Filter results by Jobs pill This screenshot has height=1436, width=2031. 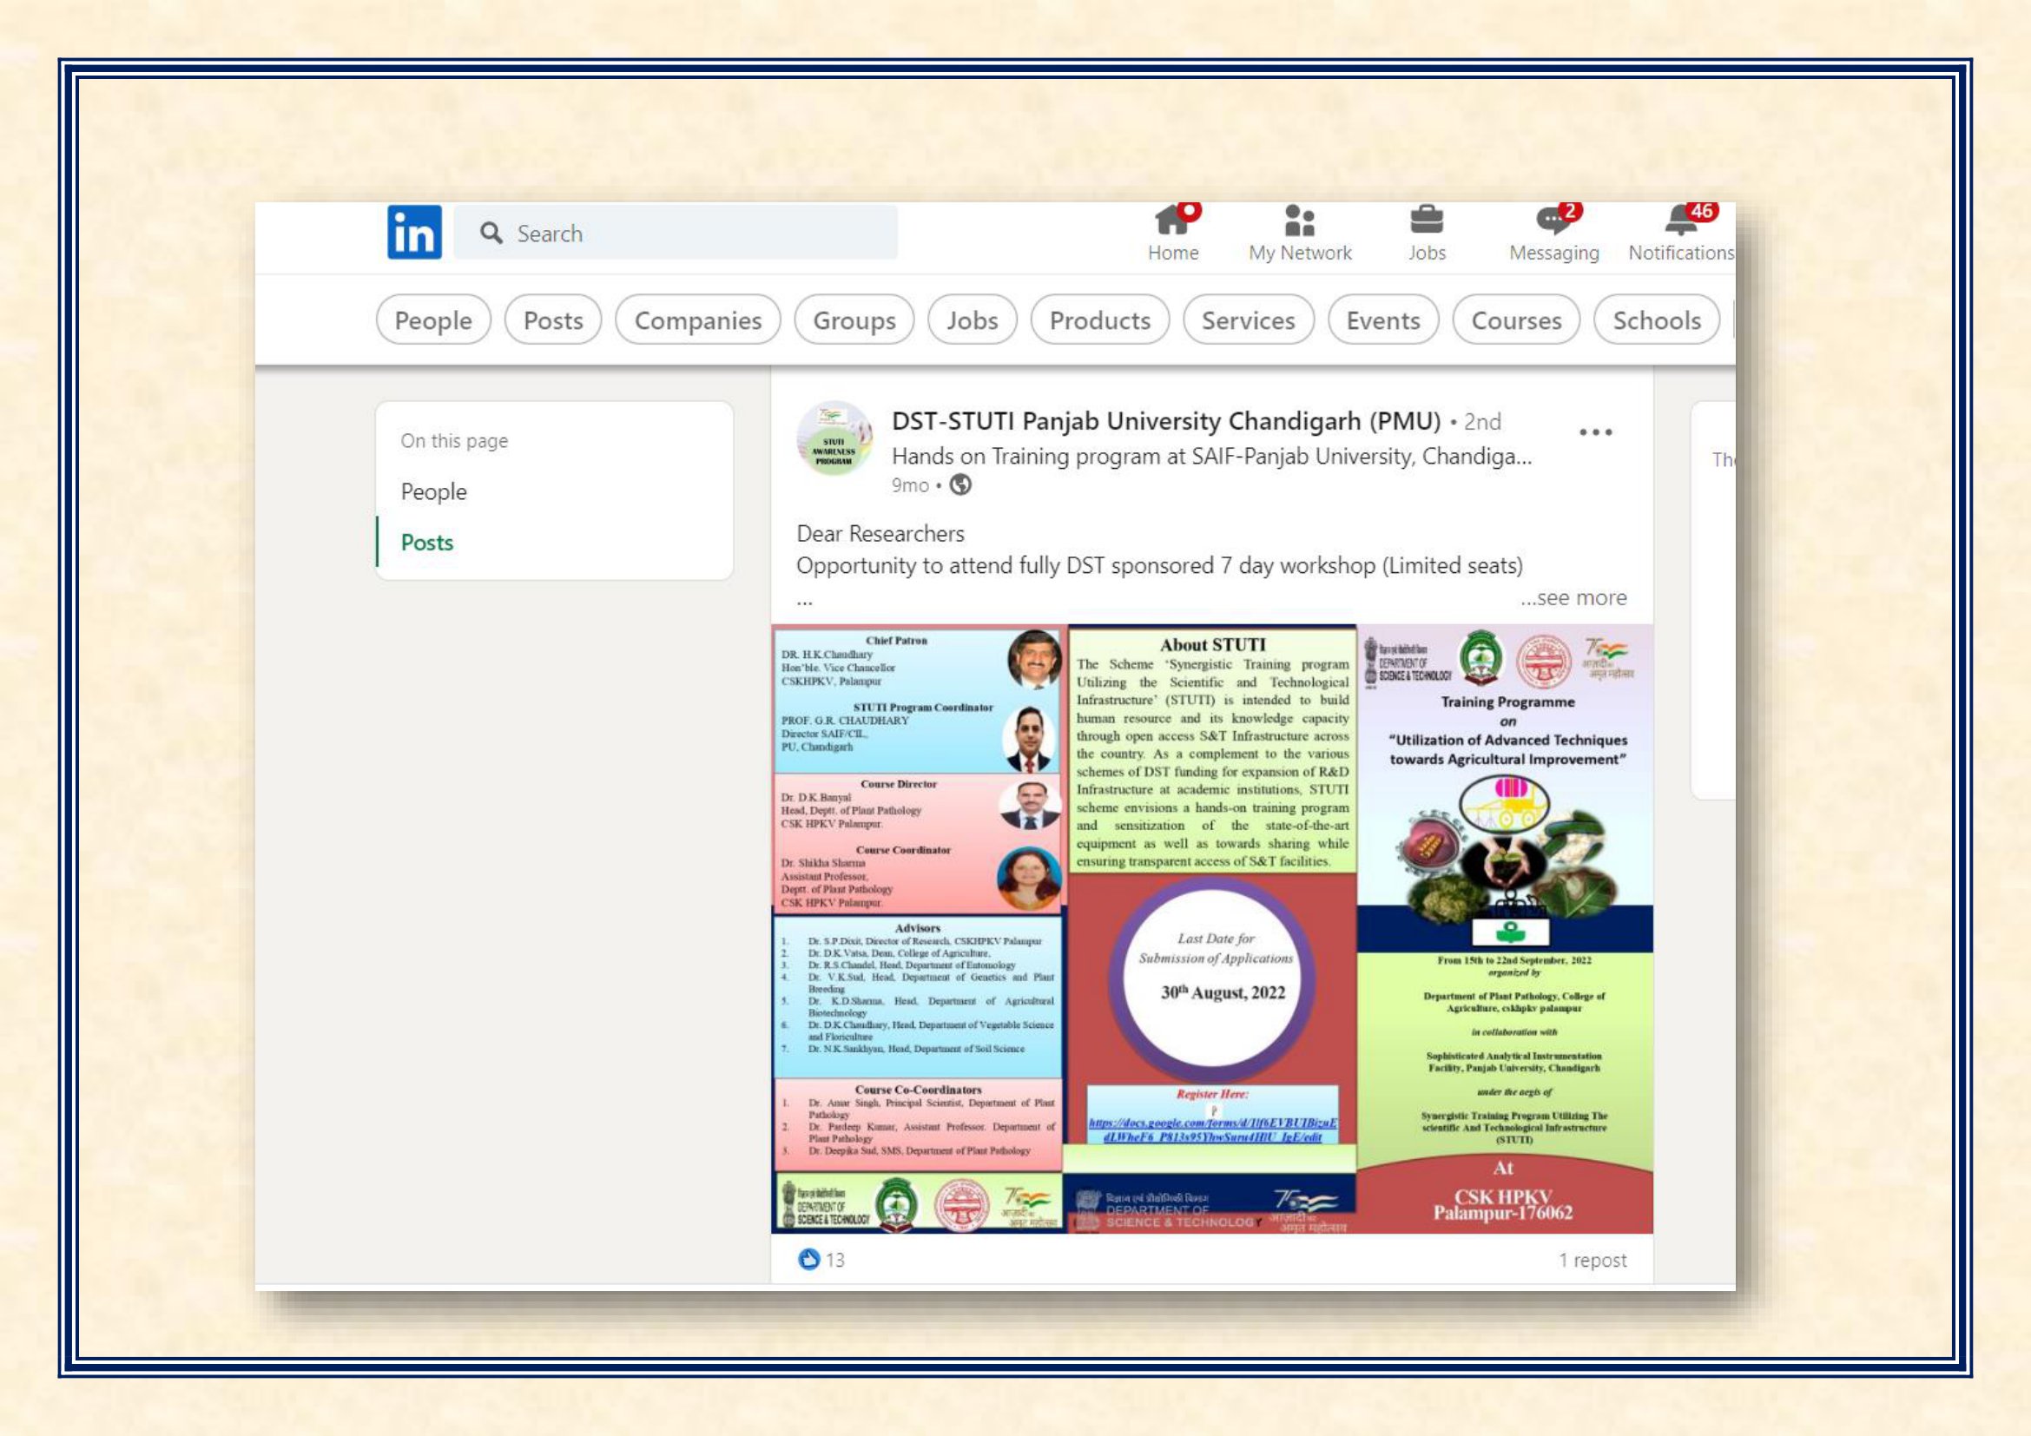(973, 320)
